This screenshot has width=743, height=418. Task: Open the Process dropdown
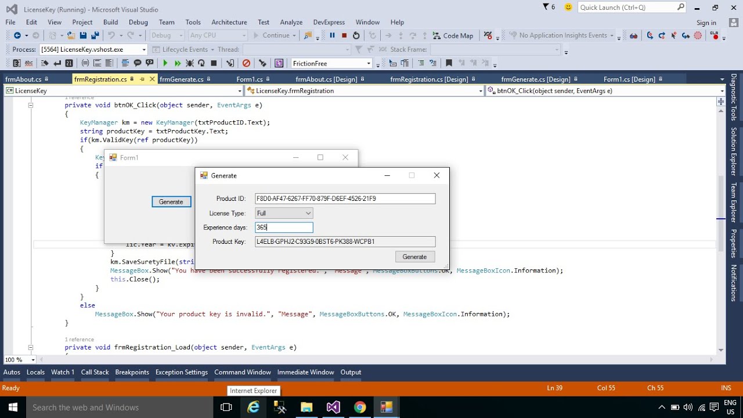144,49
